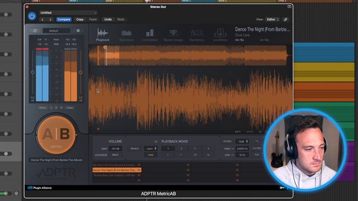Go to next preset arrow
This screenshot has height=201, width=358.
[x=50, y=20]
